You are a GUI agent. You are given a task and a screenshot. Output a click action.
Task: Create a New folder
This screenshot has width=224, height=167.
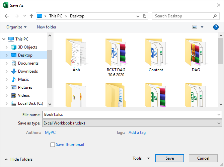pyautogui.click(x=47, y=27)
